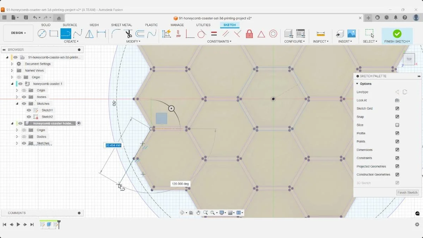
Task: Select the 2-Point Rectangle tool
Action: point(54,33)
